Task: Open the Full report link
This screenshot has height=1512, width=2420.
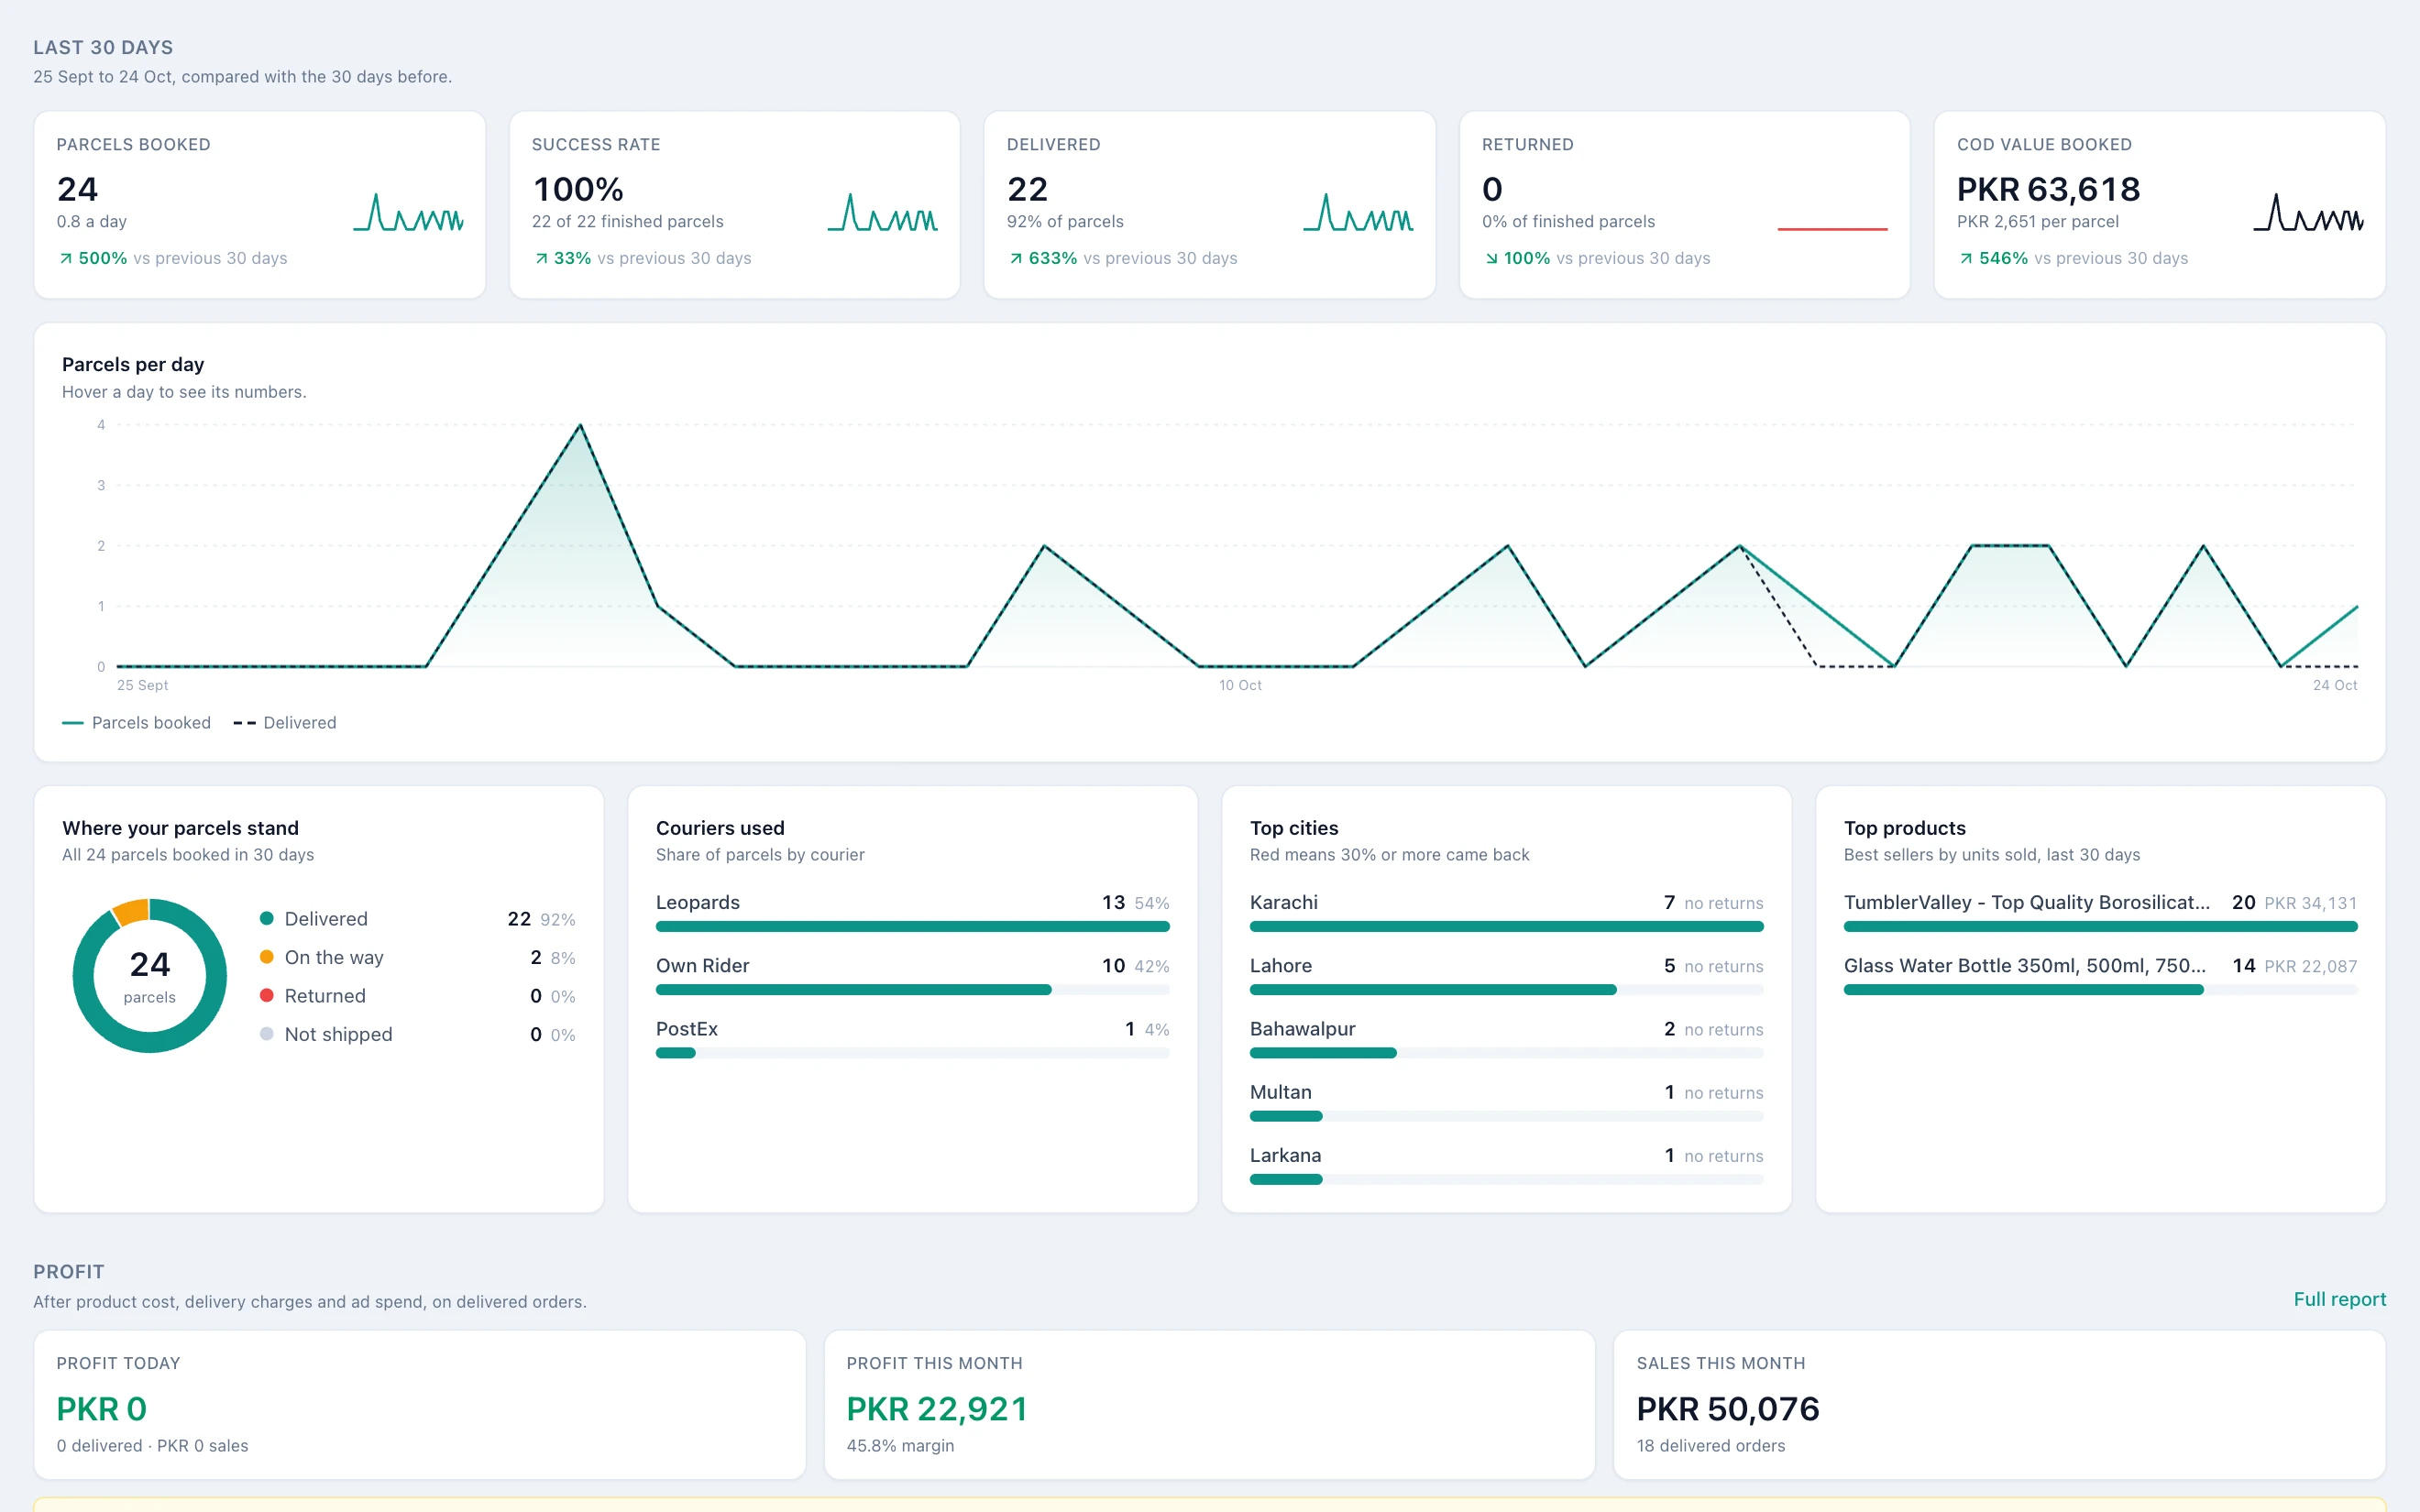Action: (x=2339, y=1299)
